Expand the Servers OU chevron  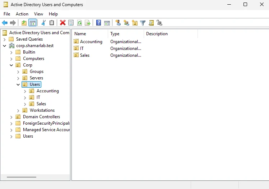tap(18, 78)
